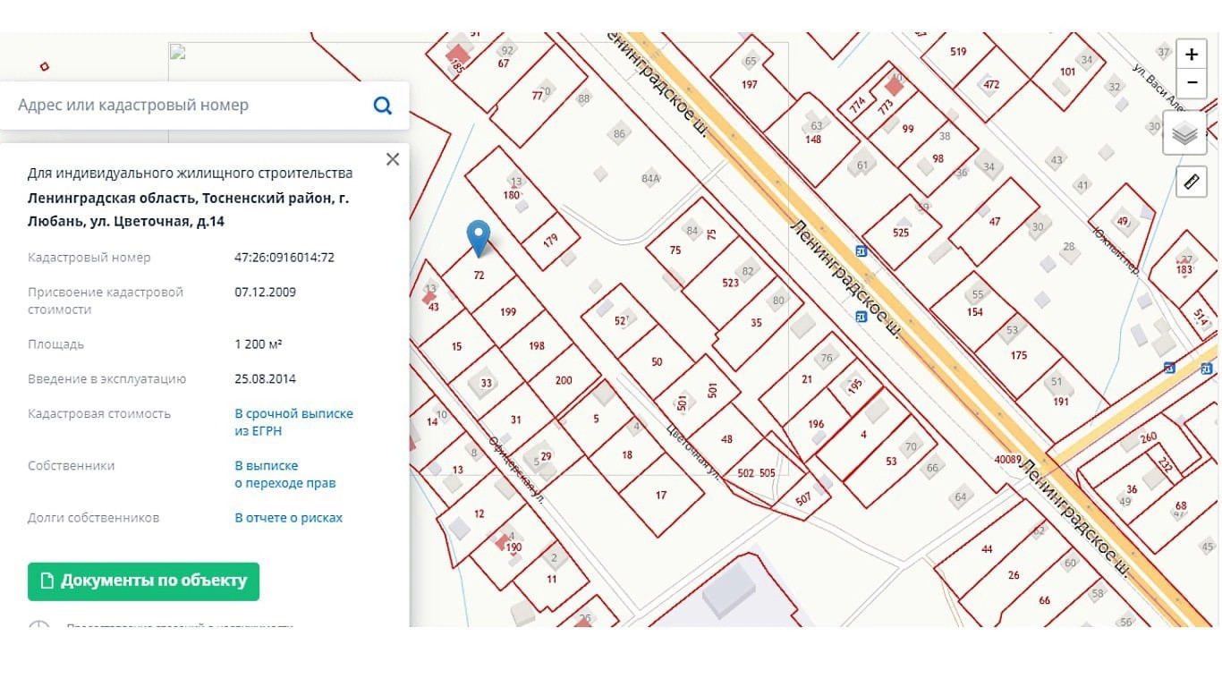This screenshot has height=687, width=1222.
Task: Click parcel number 525 on the map
Action: coord(901,233)
